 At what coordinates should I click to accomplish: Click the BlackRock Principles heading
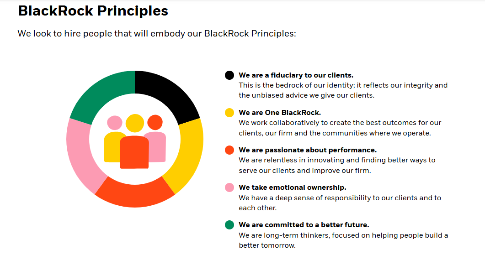[93, 11]
